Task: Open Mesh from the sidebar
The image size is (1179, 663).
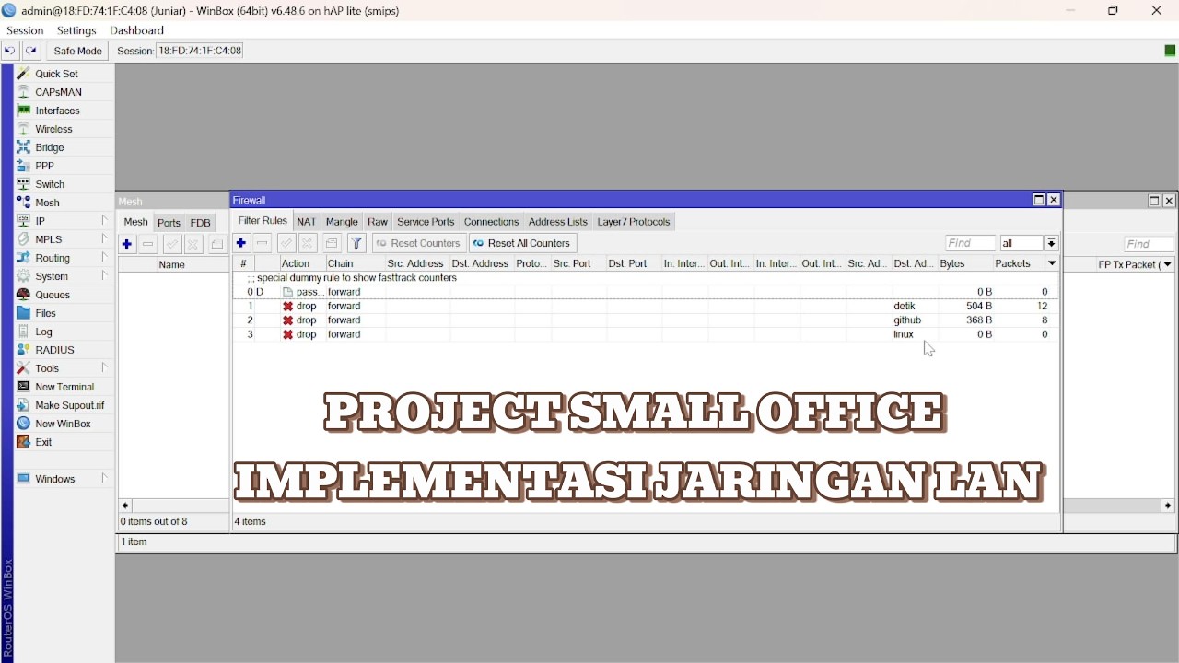Action: click(x=48, y=203)
